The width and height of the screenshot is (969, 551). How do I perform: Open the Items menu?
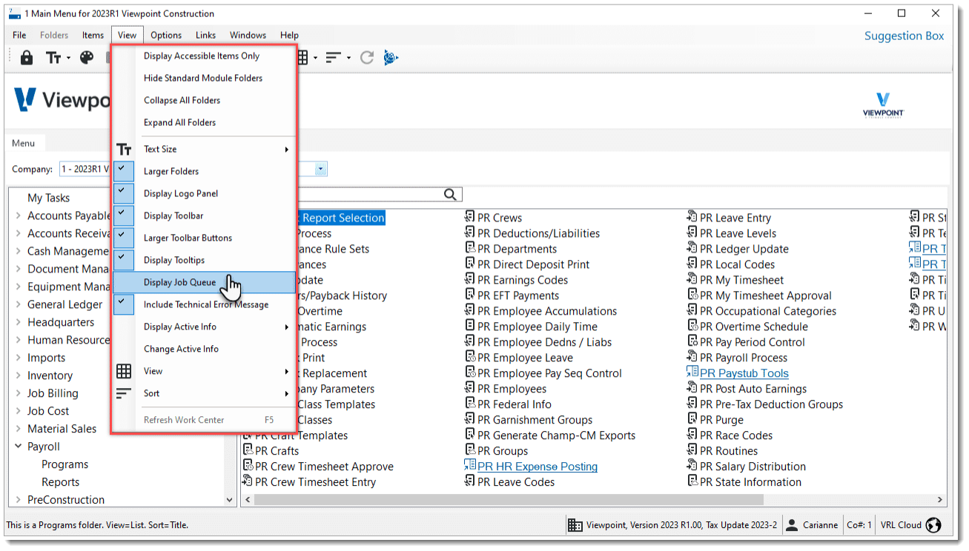93,35
